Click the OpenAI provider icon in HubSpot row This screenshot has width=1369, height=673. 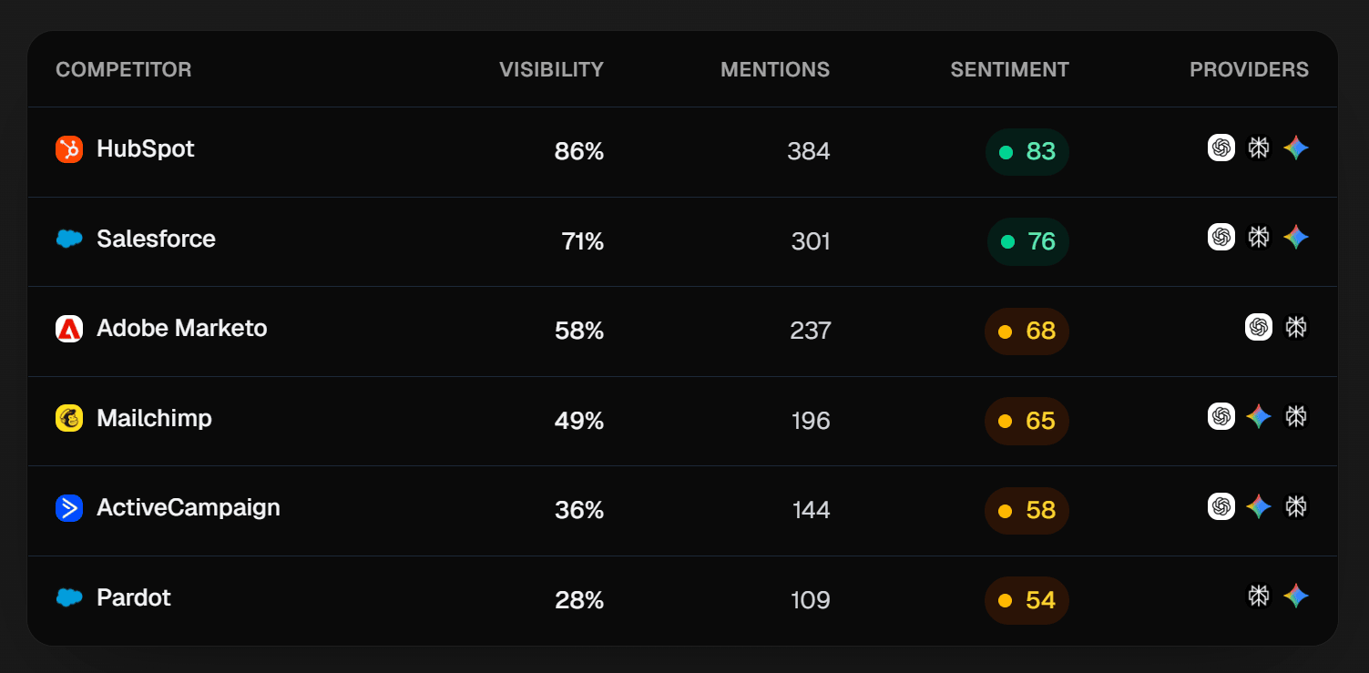[1221, 148]
